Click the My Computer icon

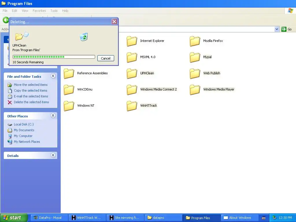(10, 136)
